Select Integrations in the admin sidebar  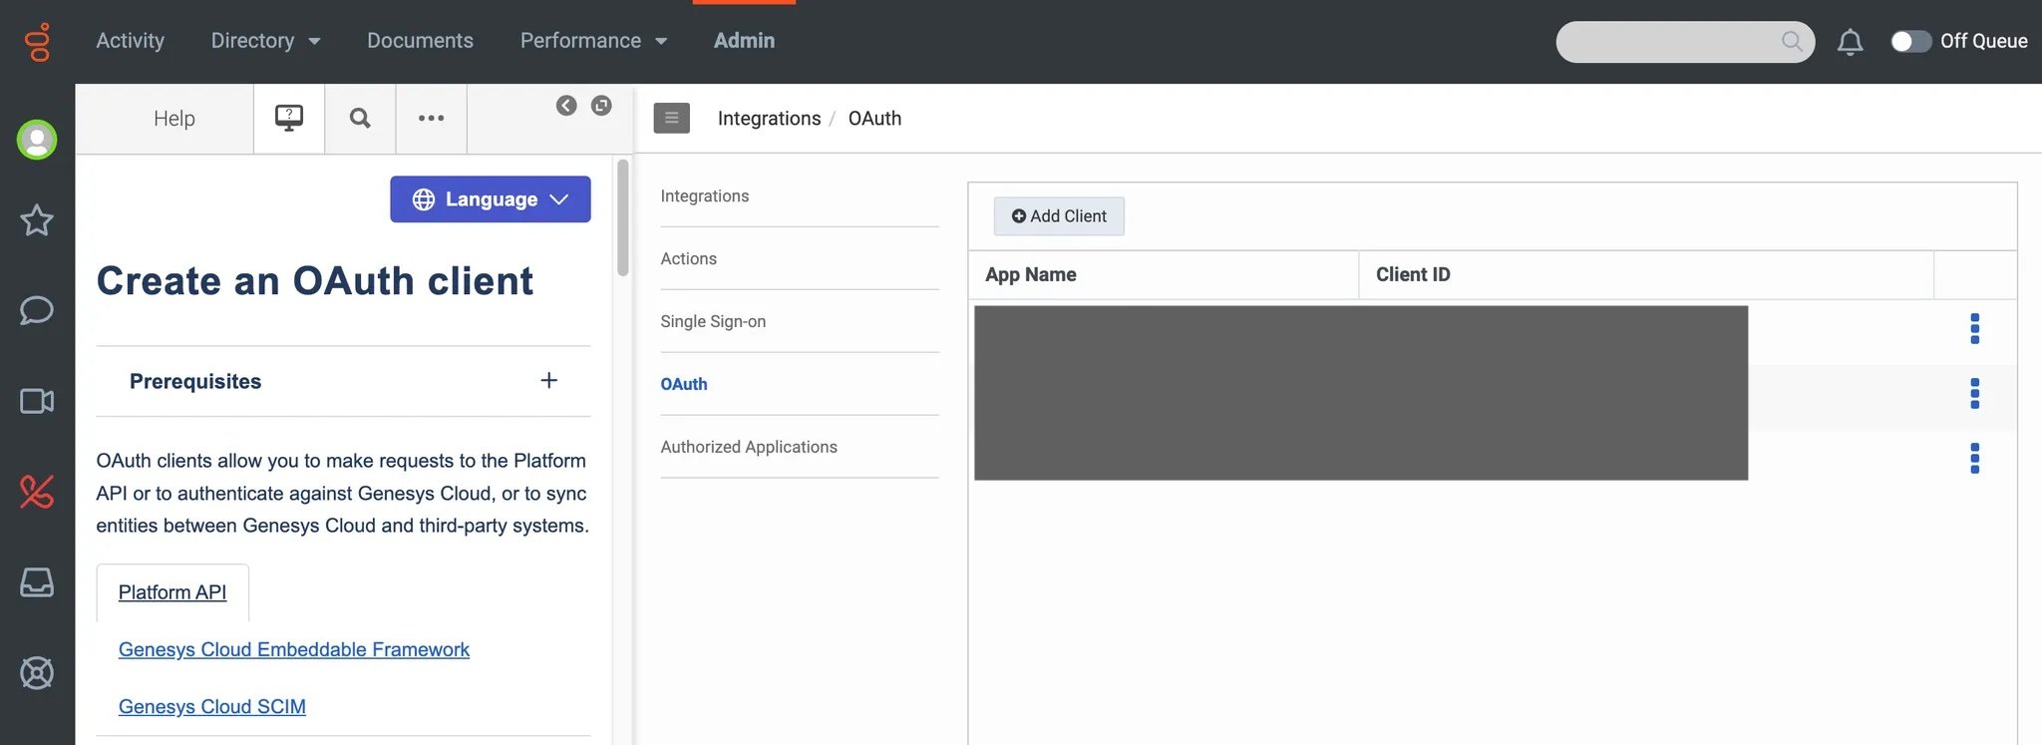704,196
